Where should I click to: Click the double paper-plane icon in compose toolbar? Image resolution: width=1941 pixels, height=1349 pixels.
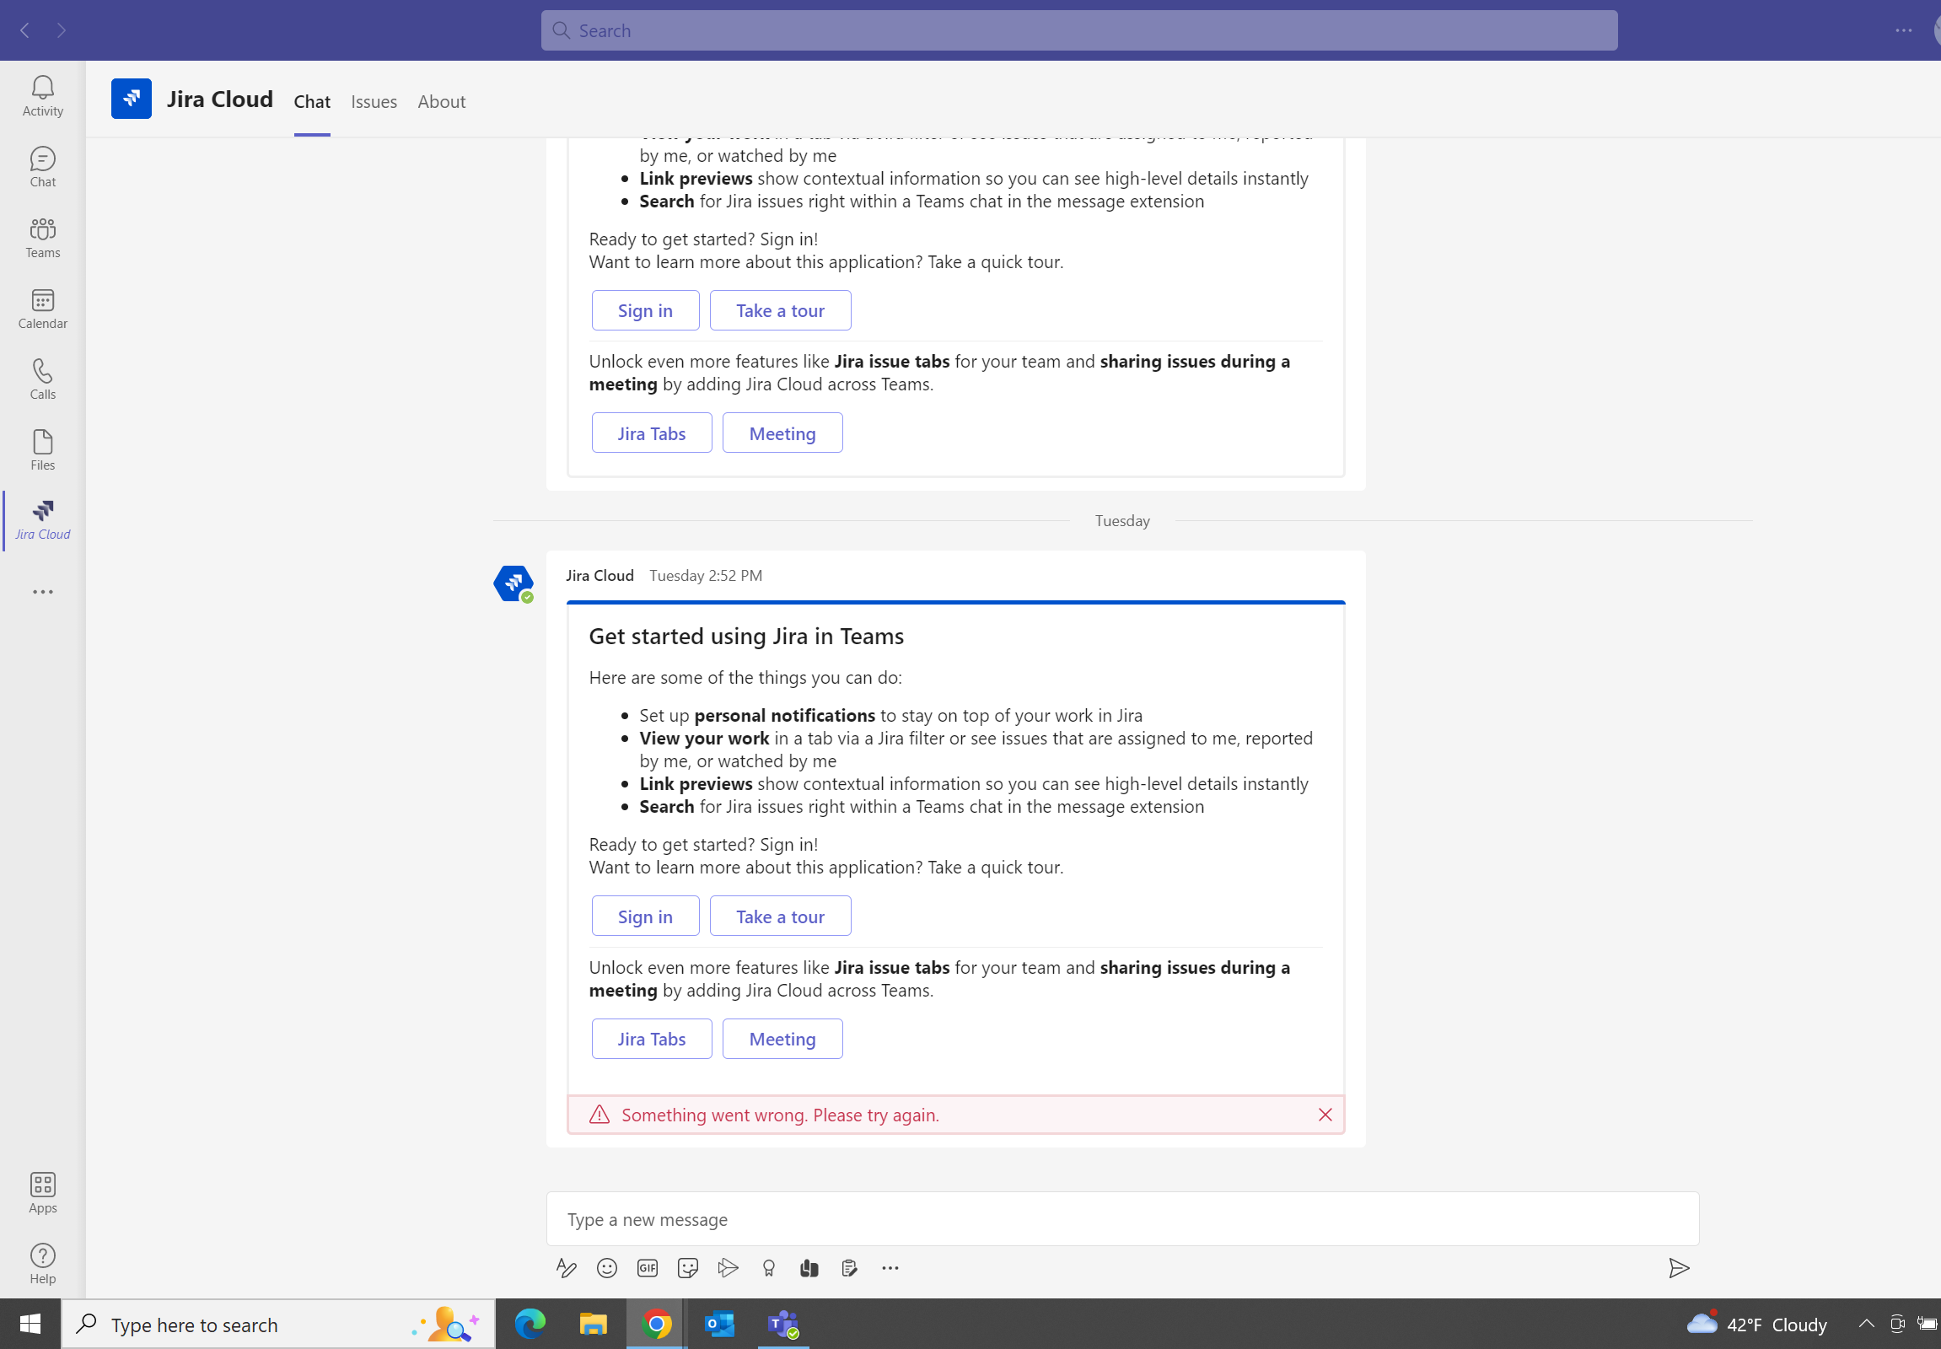tap(728, 1268)
